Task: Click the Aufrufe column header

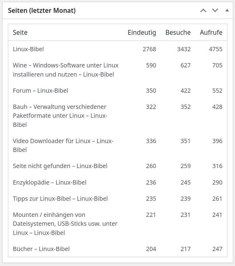Action: pyautogui.click(x=211, y=32)
